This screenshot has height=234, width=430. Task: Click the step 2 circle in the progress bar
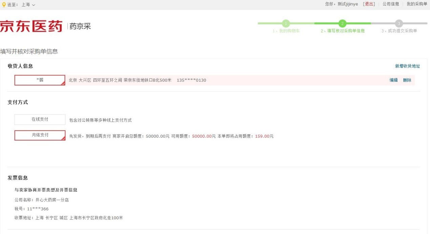pos(342,23)
